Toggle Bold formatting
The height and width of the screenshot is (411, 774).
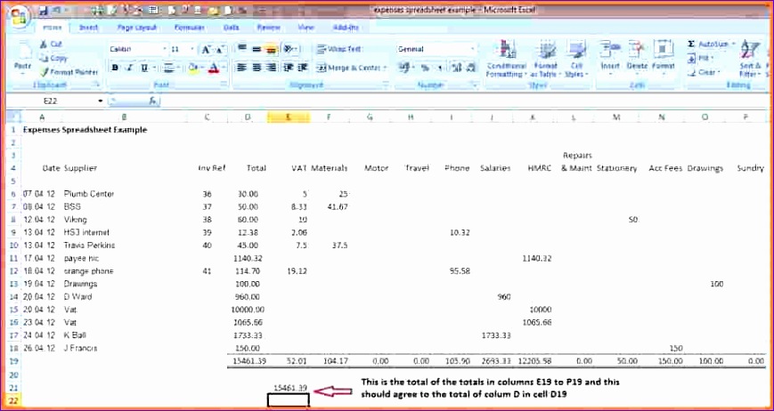pyautogui.click(x=115, y=68)
